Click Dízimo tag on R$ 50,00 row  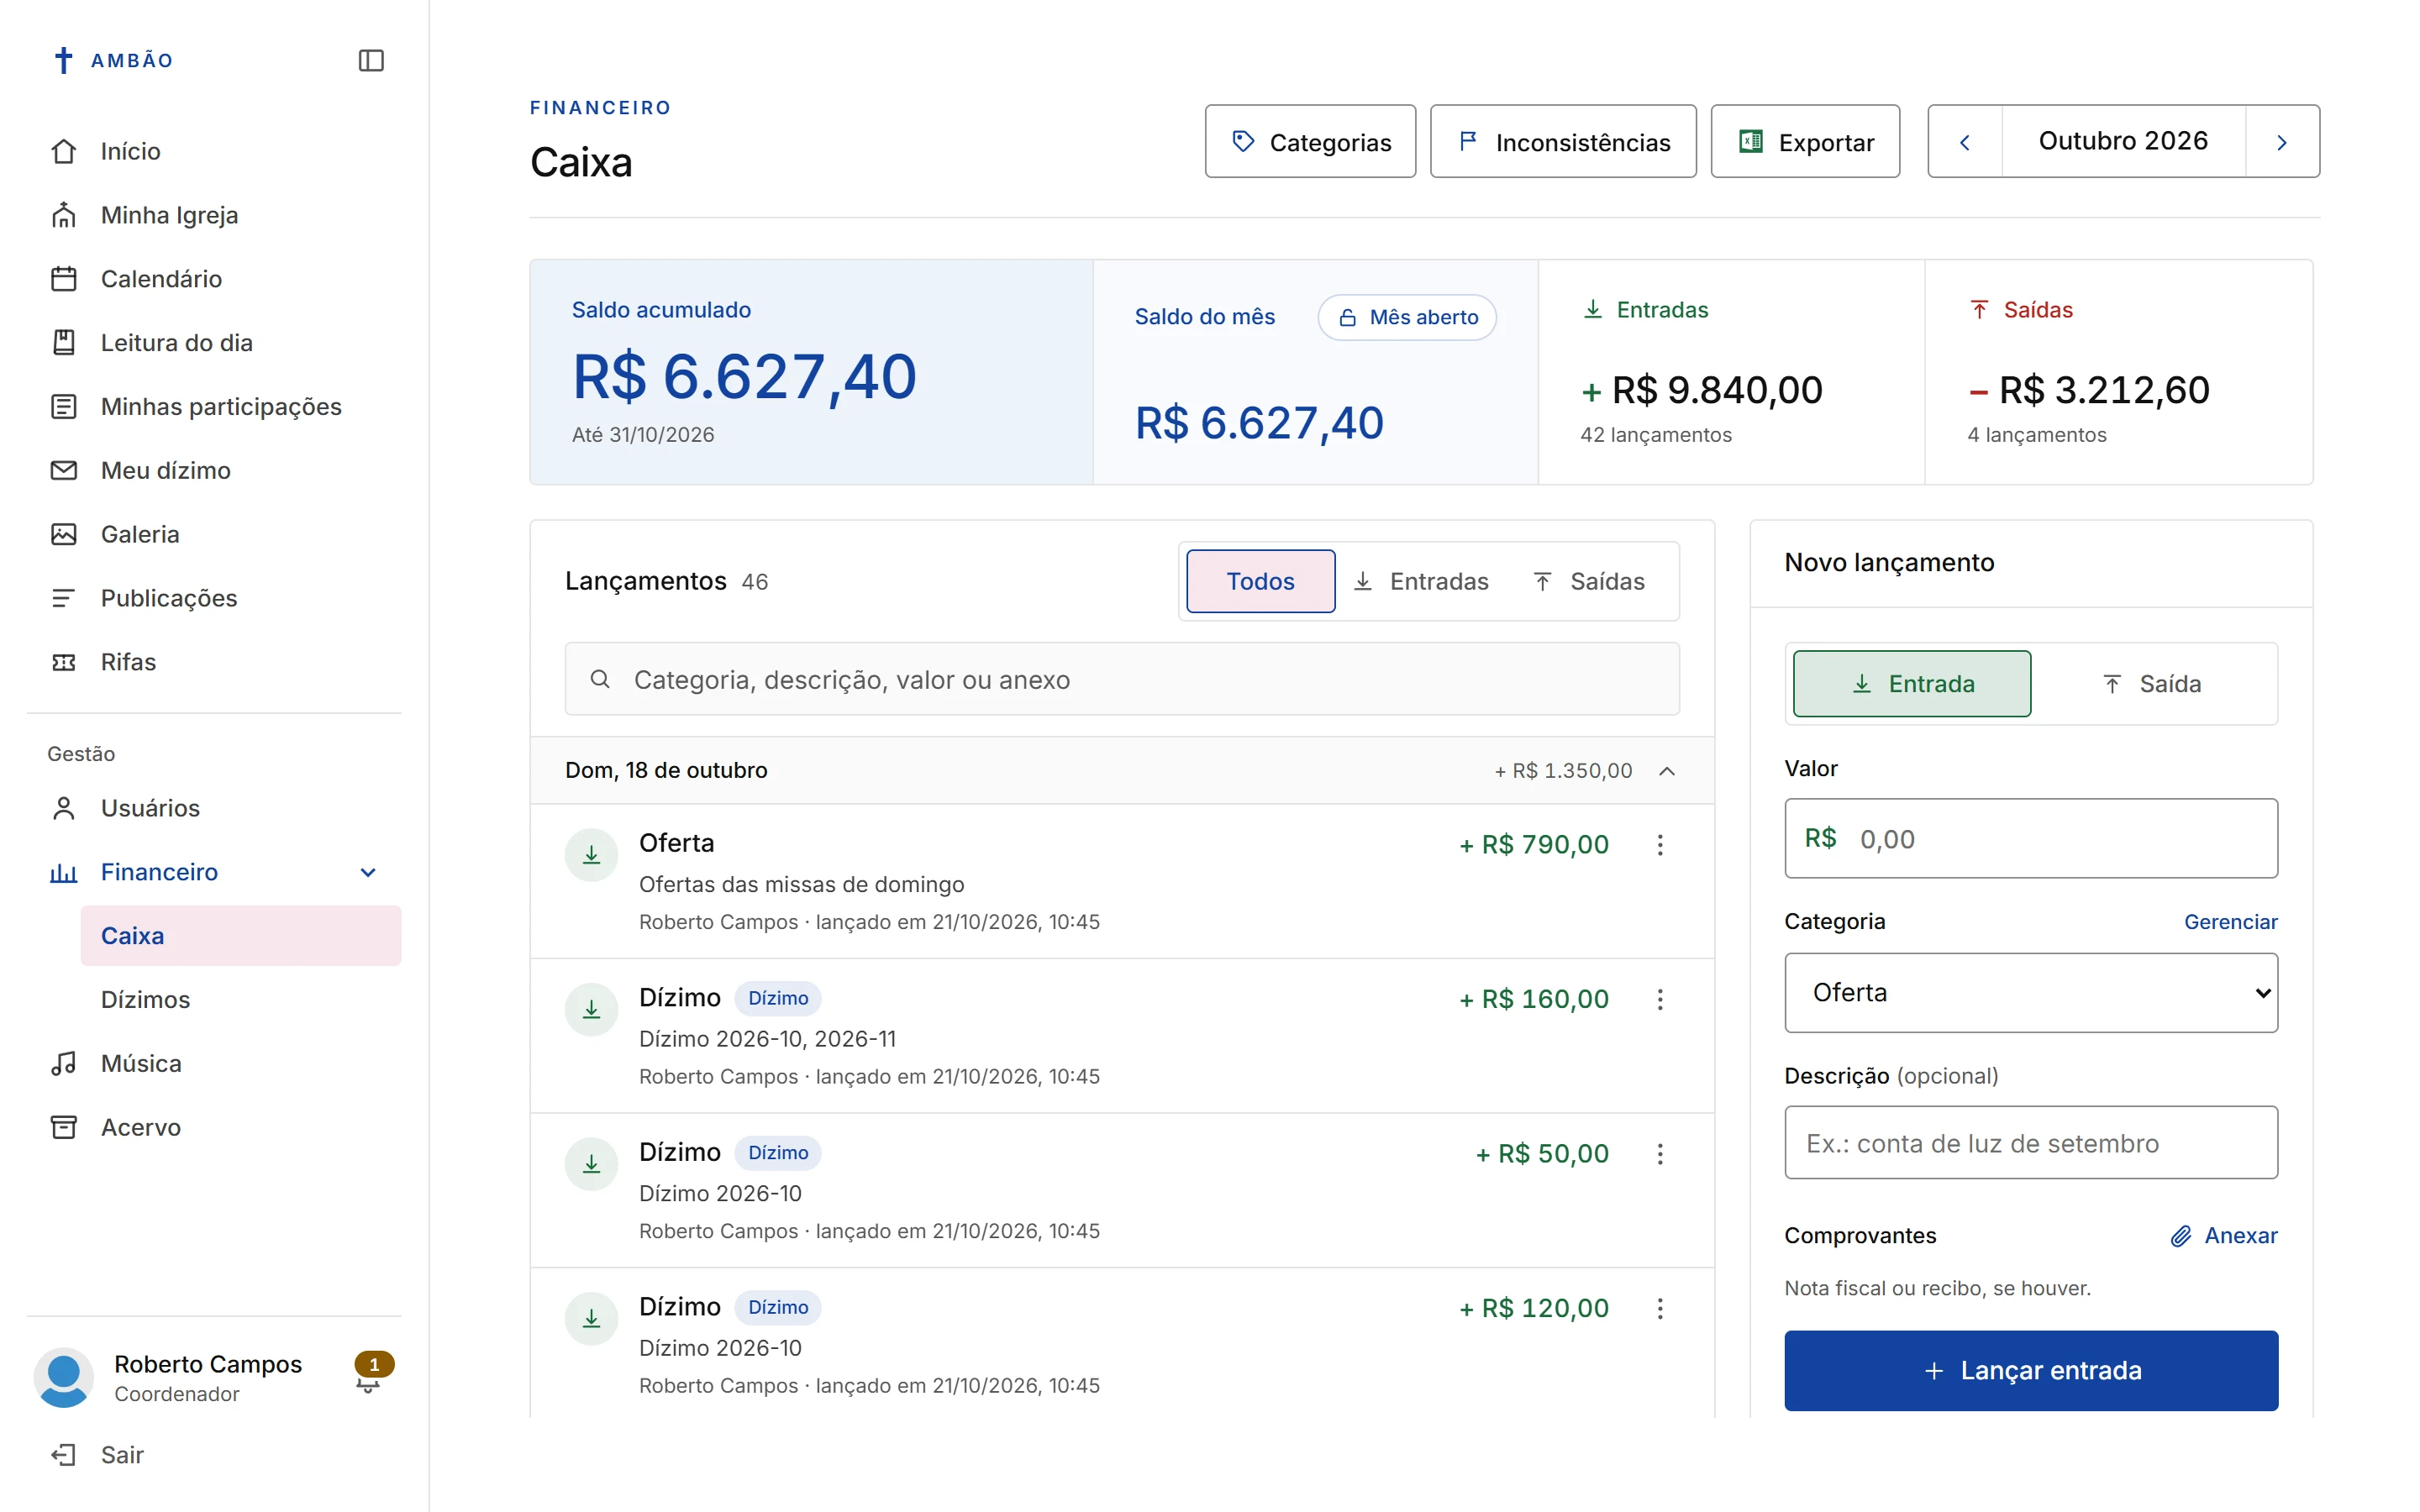click(778, 1153)
